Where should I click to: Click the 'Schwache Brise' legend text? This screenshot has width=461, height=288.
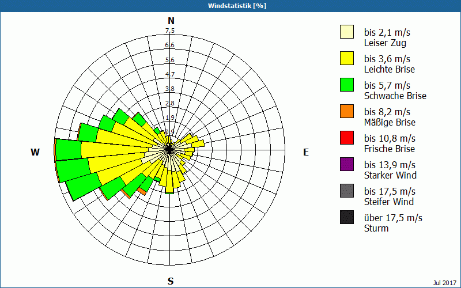395,96
